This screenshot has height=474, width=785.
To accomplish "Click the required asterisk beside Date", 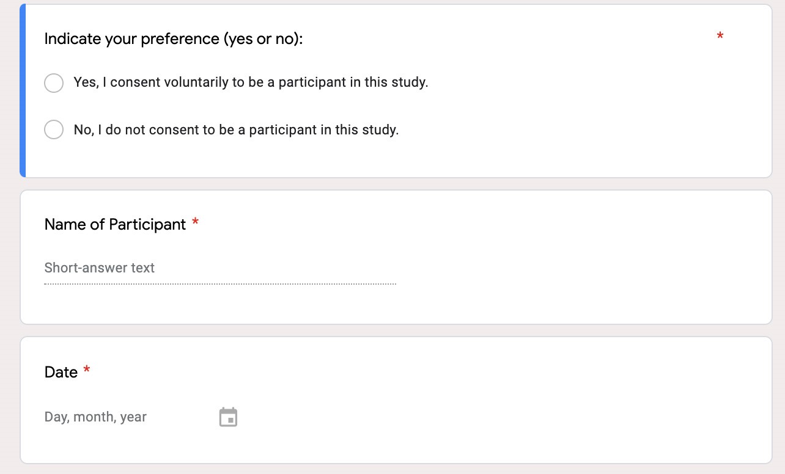I will tap(87, 371).
